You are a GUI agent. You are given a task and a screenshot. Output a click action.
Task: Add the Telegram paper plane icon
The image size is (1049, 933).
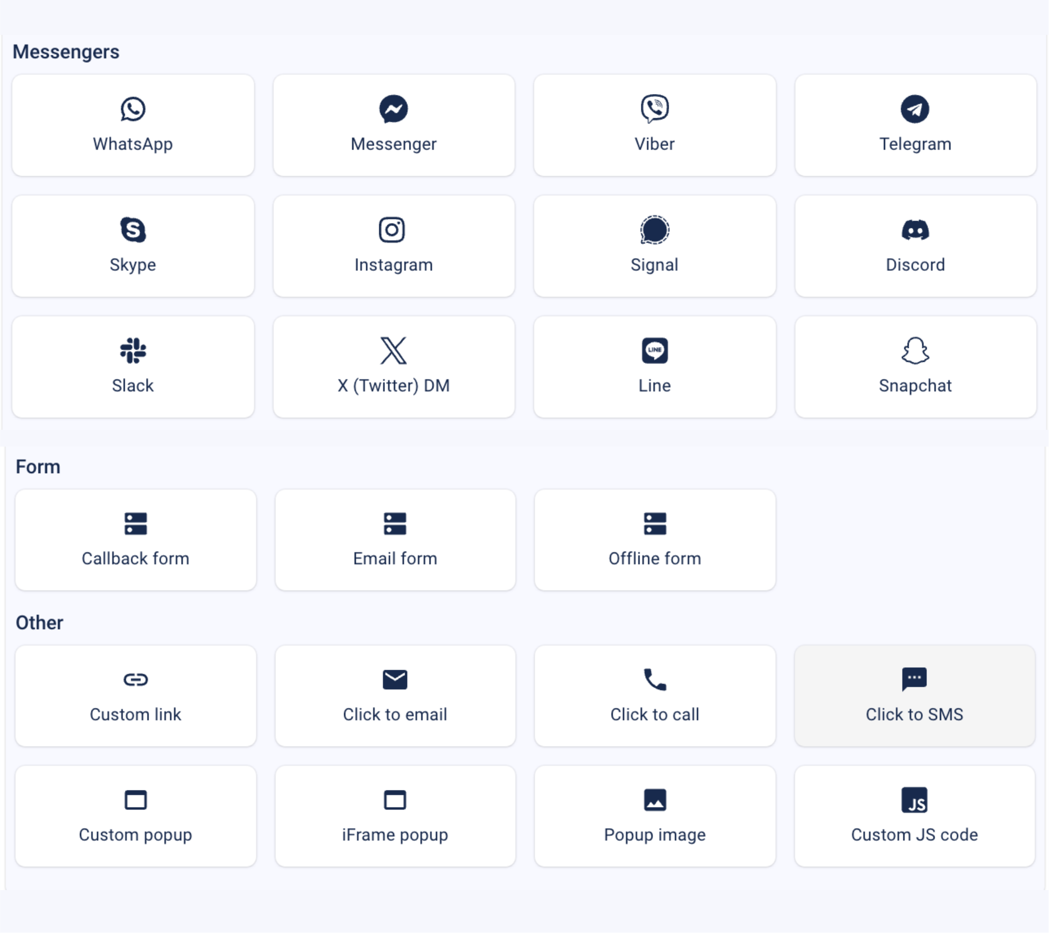[x=915, y=109]
